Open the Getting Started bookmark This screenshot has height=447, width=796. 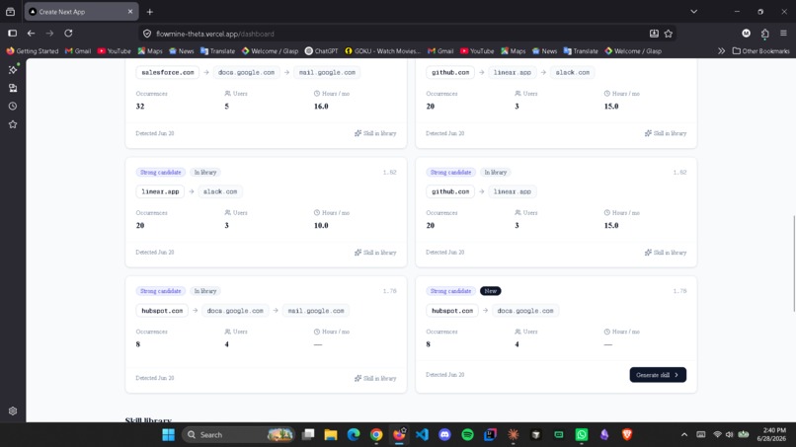click(33, 50)
